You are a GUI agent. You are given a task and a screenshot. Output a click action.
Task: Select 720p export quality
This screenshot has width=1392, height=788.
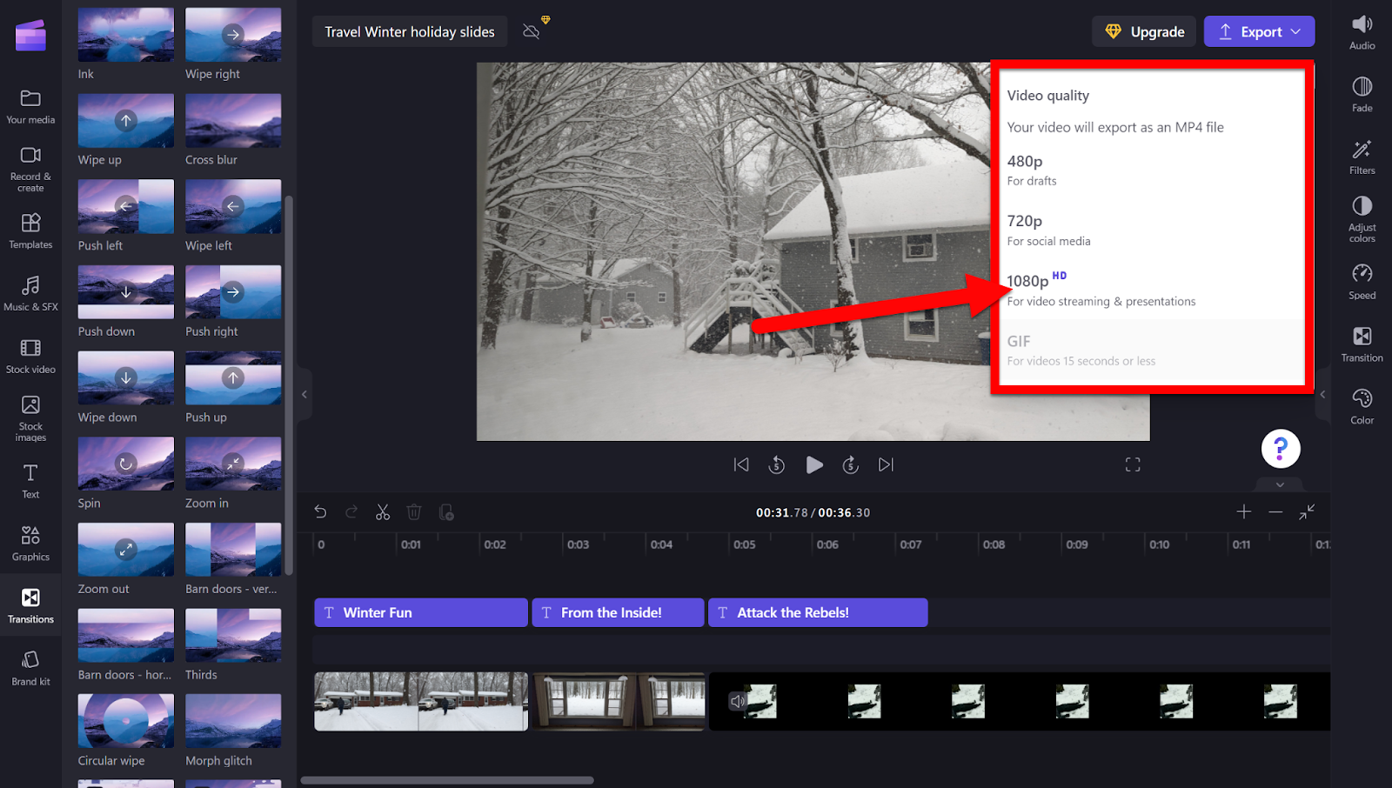[1152, 230]
